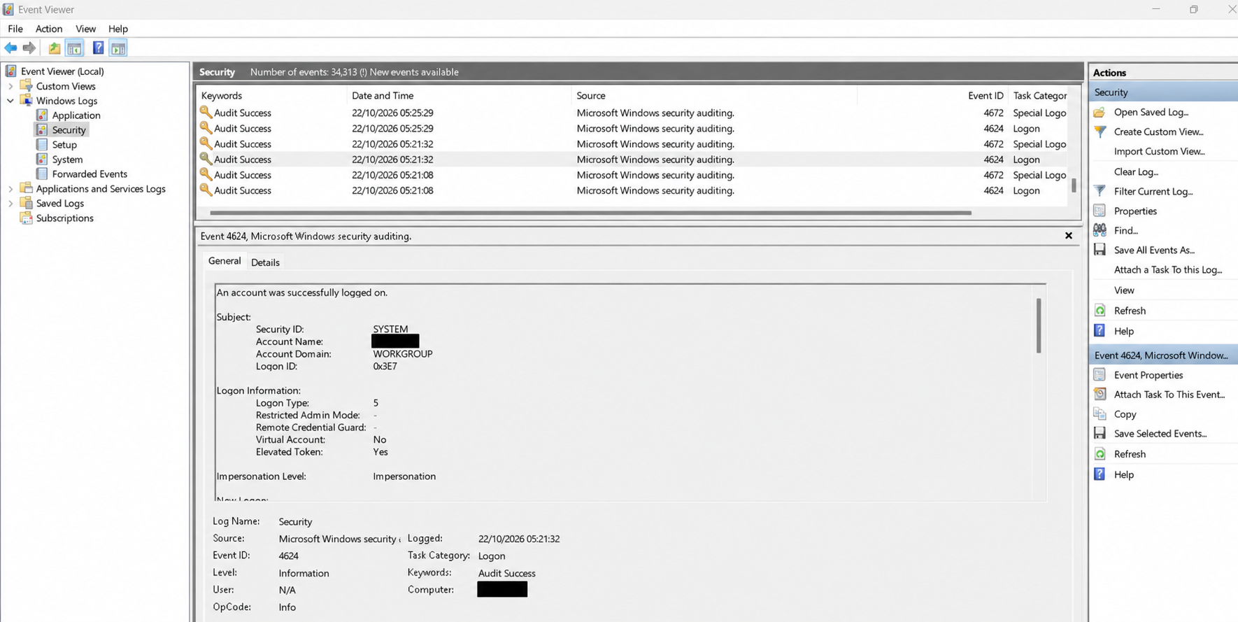
Task: Open the View menu in menu bar
Action: [85, 29]
